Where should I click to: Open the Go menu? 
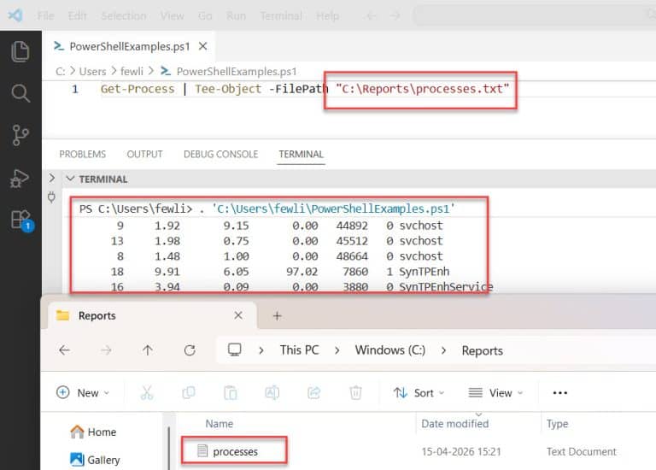click(x=205, y=16)
